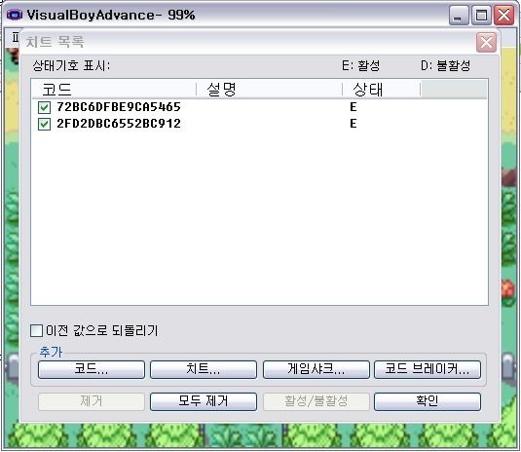
Task: Open the 치트... add dialog
Action: [204, 369]
